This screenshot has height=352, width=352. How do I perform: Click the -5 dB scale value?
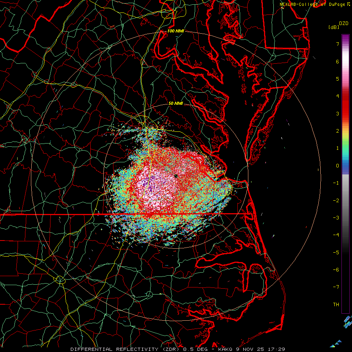click(x=336, y=253)
